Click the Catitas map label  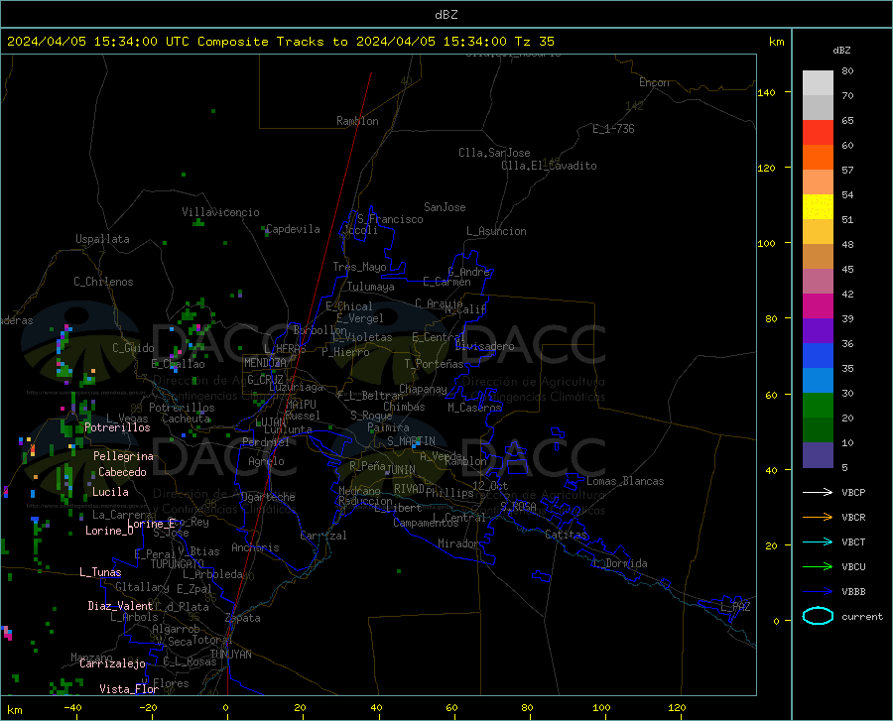[x=567, y=535]
